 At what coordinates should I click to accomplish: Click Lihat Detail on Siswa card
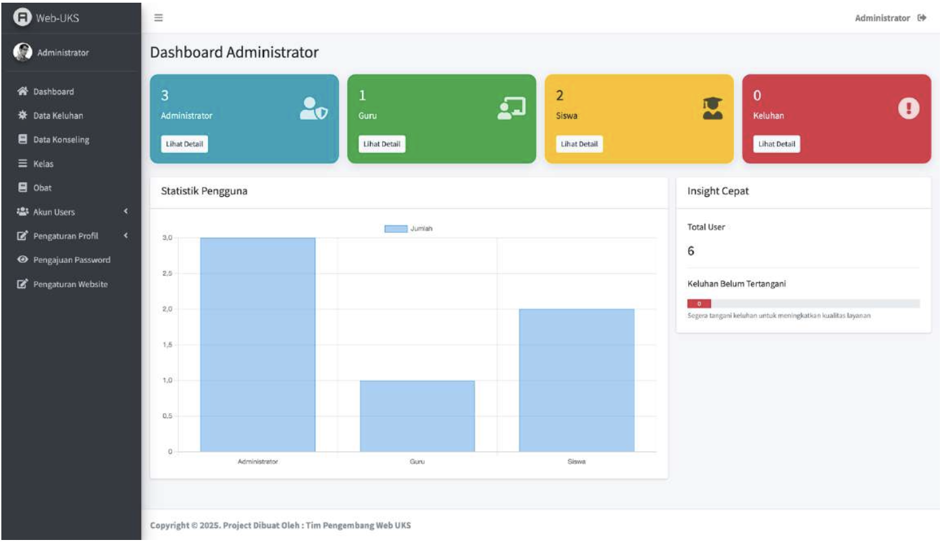579,144
